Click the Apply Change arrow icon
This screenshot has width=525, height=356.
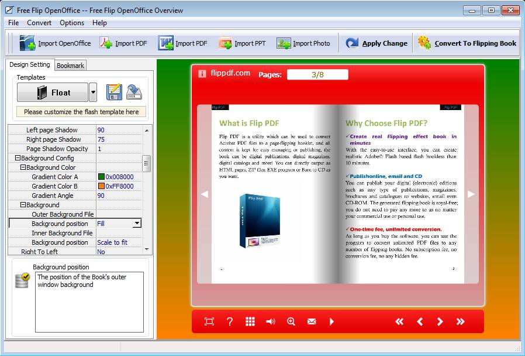352,43
